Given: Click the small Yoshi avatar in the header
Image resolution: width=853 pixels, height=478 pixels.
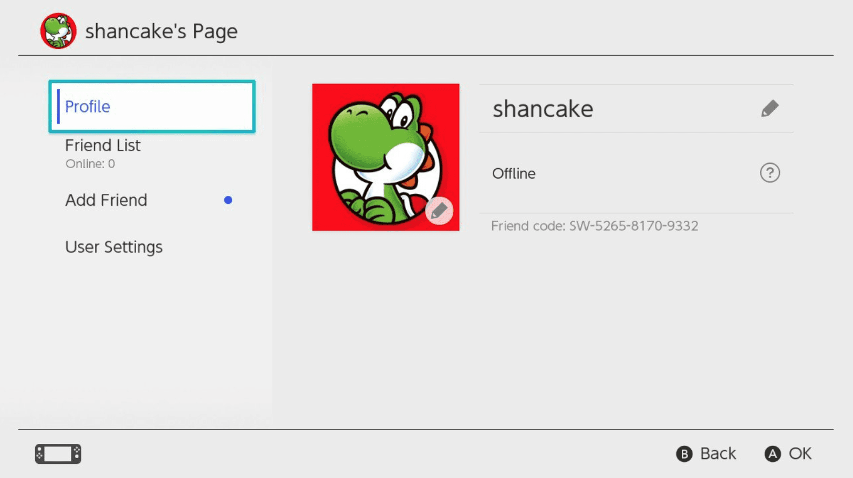Looking at the screenshot, I should click(x=58, y=31).
